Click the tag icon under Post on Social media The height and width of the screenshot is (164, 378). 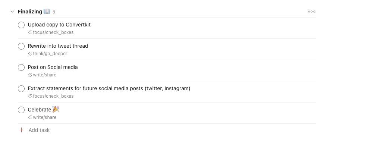point(30,75)
